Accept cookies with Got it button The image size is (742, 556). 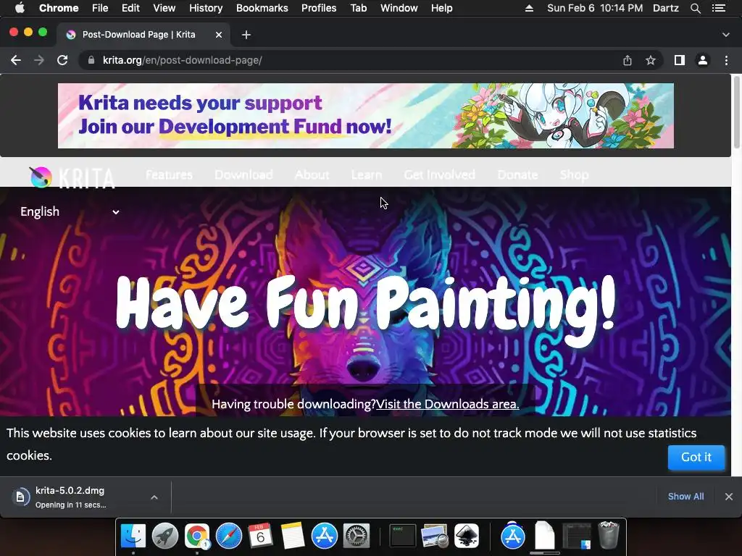pos(696,458)
